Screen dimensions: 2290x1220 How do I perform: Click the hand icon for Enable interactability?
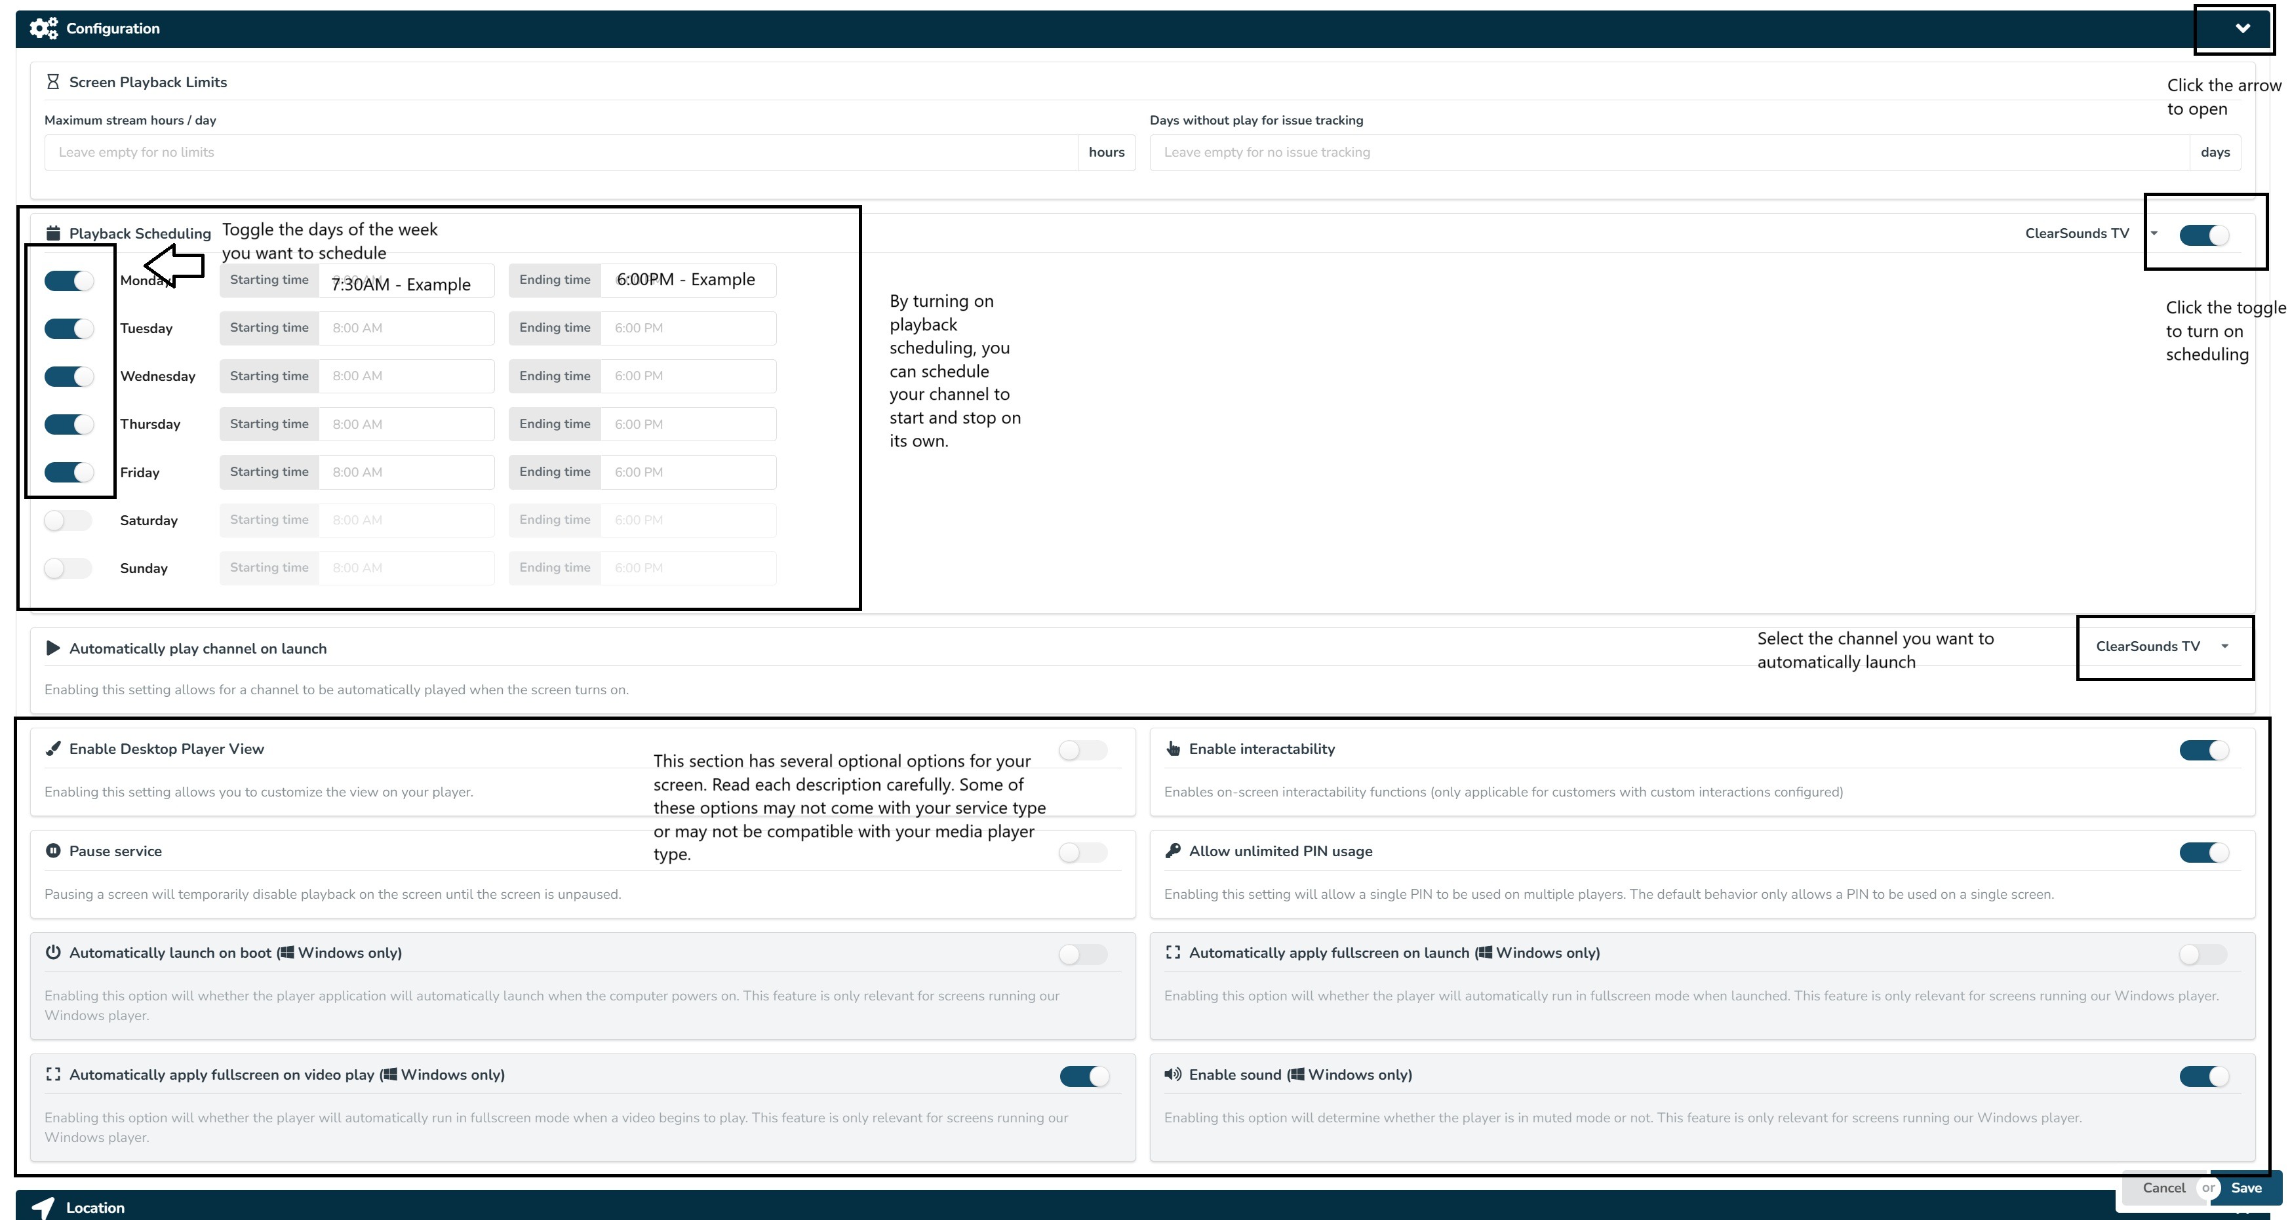pyautogui.click(x=1173, y=749)
